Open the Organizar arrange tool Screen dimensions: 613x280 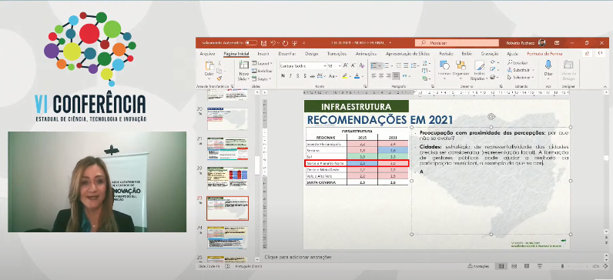pyautogui.click(x=461, y=68)
